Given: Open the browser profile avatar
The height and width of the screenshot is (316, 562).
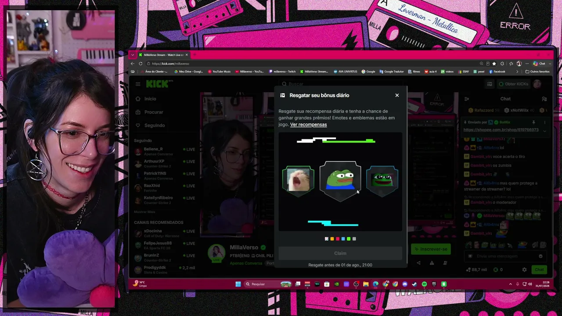Looking at the screenshot, I should click(519, 64).
